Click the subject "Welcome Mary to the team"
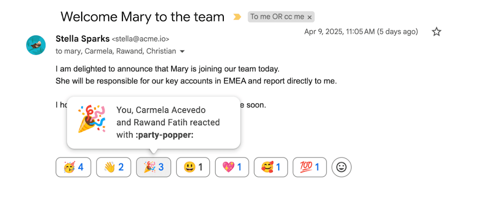This screenshot has height=197, width=492. [142, 17]
